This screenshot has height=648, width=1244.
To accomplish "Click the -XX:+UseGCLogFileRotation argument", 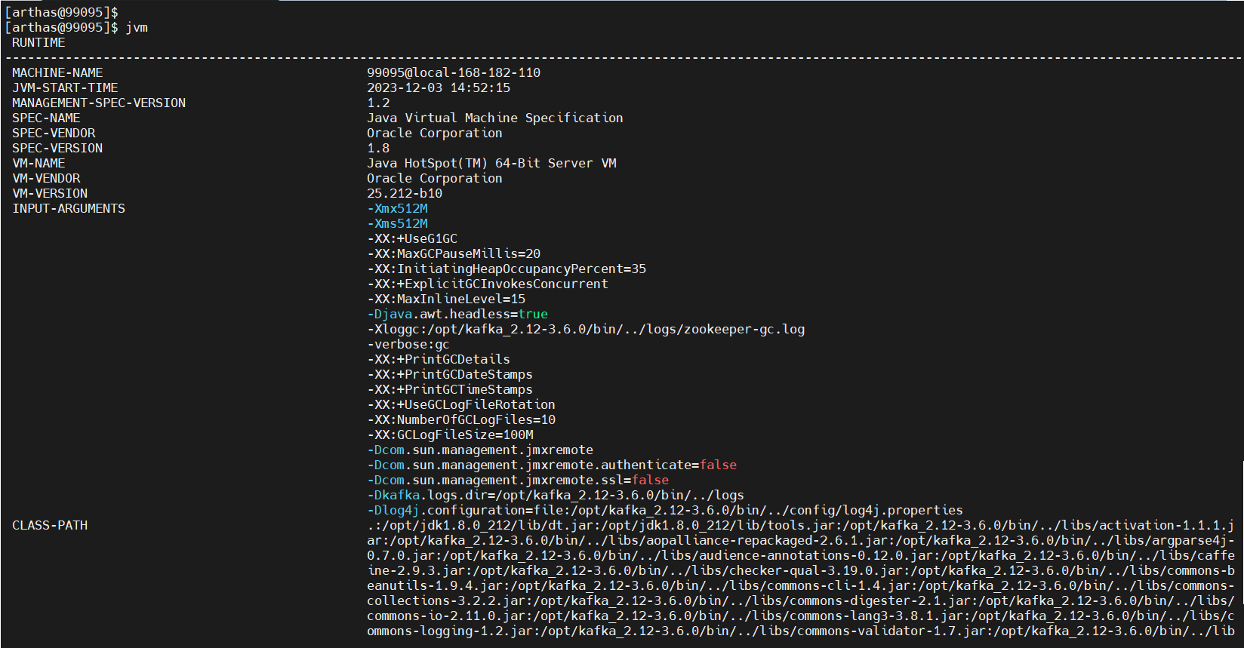I will coord(461,405).
